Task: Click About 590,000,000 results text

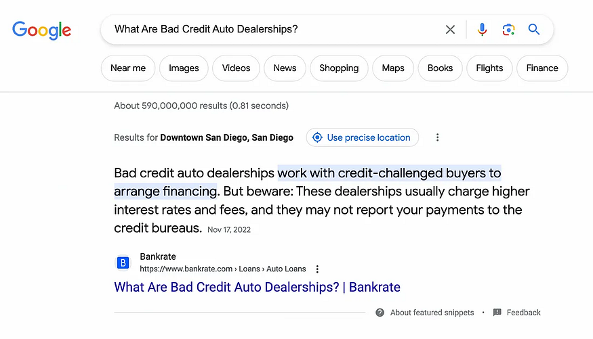Action: (201, 106)
